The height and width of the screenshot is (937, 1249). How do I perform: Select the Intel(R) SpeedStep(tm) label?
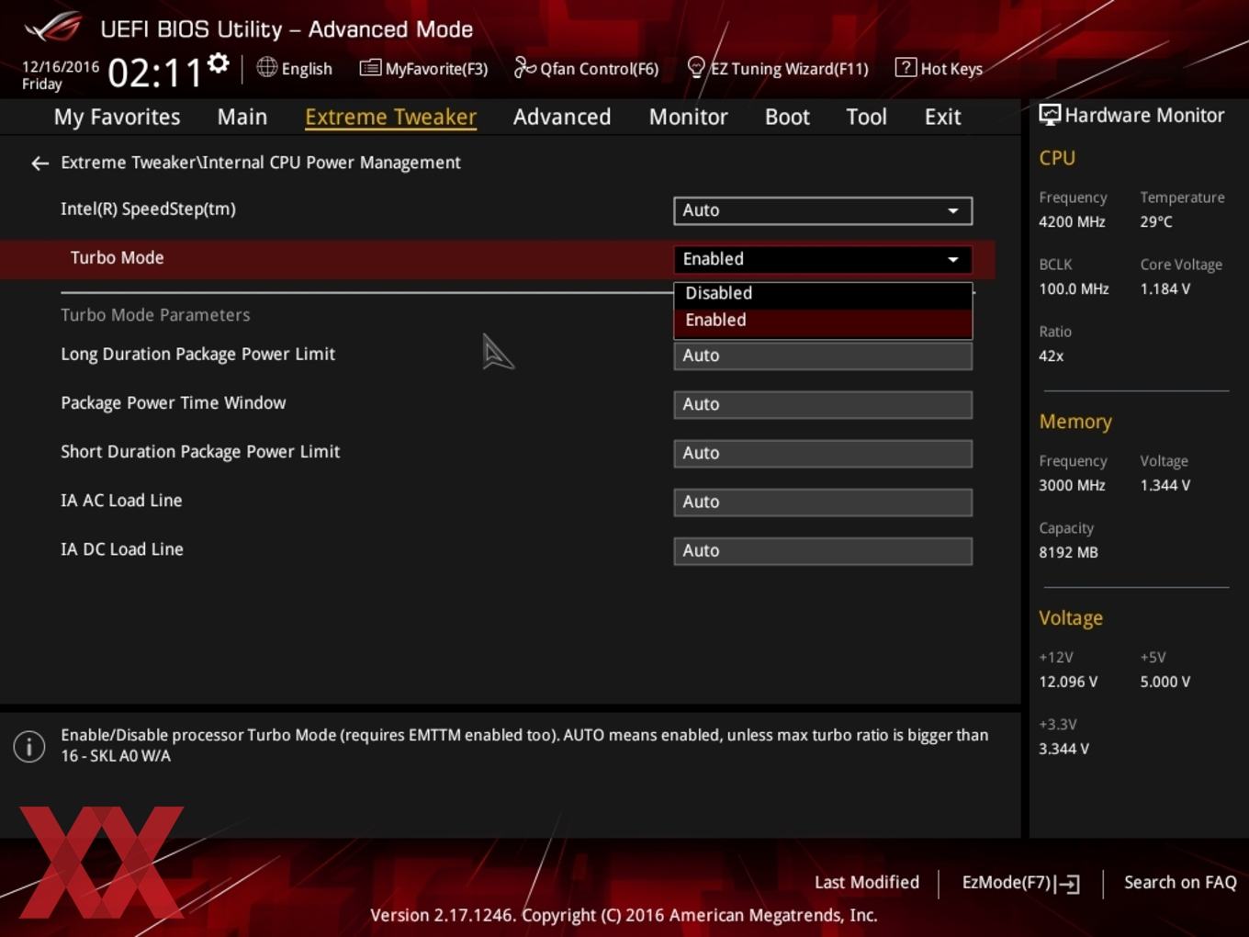[148, 209]
